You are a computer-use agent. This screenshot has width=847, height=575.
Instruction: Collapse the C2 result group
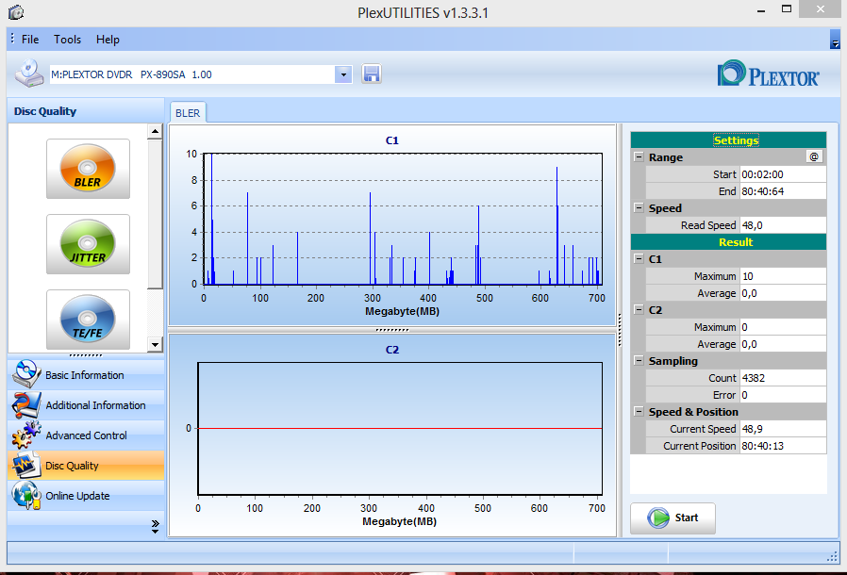click(x=639, y=309)
